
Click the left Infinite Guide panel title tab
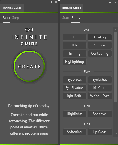12,8
